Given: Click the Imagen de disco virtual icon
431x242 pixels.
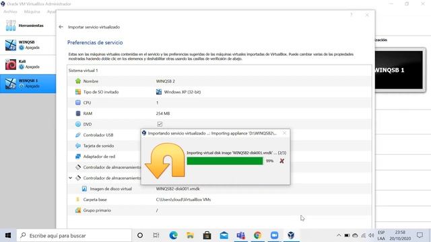Looking at the screenshot, I should click(x=84, y=189).
